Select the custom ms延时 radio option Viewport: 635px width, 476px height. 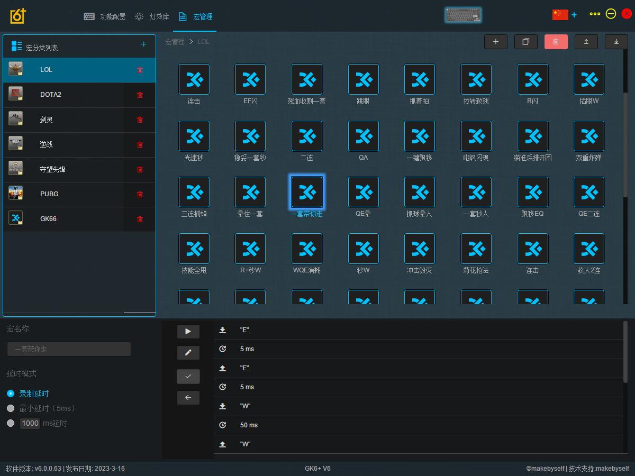tap(11, 423)
